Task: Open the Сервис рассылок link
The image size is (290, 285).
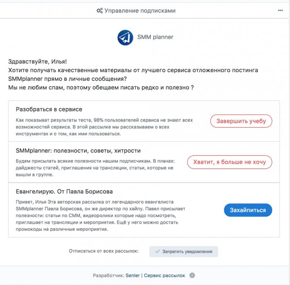Action: [164, 275]
